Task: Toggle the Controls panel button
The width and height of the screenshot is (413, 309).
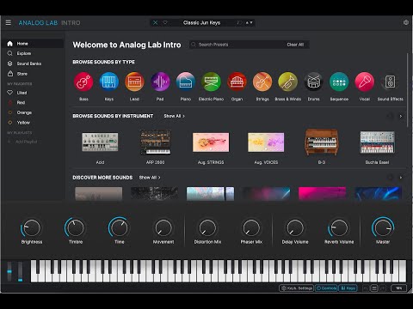Action: [326, 288]
